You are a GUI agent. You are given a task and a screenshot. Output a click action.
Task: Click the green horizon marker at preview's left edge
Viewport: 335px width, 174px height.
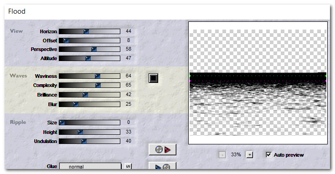click(x=190, y=76)
